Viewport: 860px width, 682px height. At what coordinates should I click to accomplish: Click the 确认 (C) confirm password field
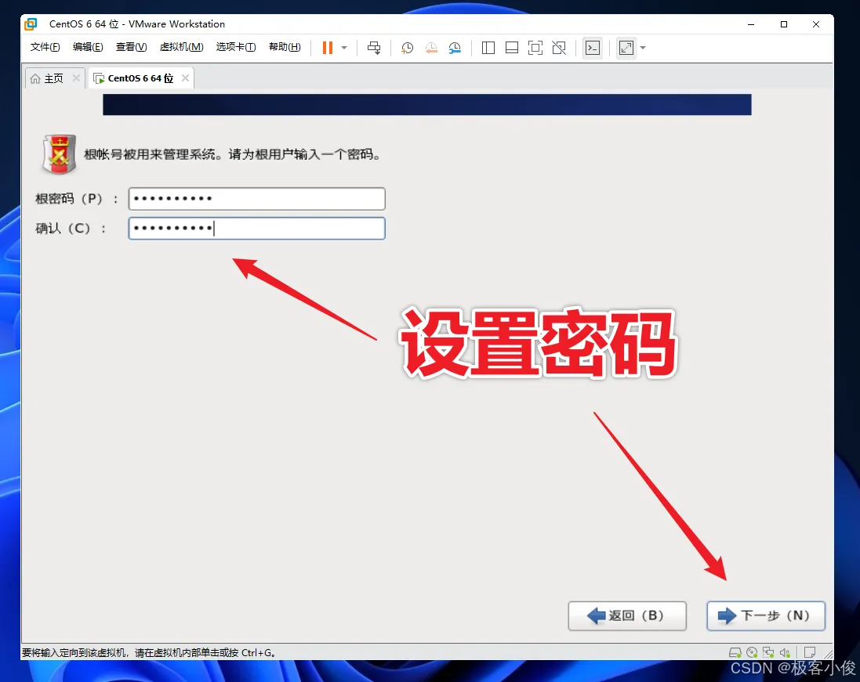256,229
